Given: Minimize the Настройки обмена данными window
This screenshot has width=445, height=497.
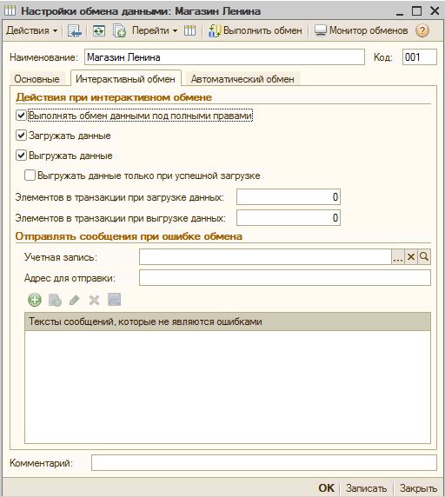Looking at the screenshot, I should click(x=400, y=13).
